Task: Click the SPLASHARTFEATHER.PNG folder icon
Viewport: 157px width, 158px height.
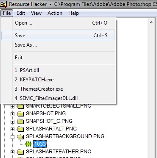Action: tap(21, 152)
